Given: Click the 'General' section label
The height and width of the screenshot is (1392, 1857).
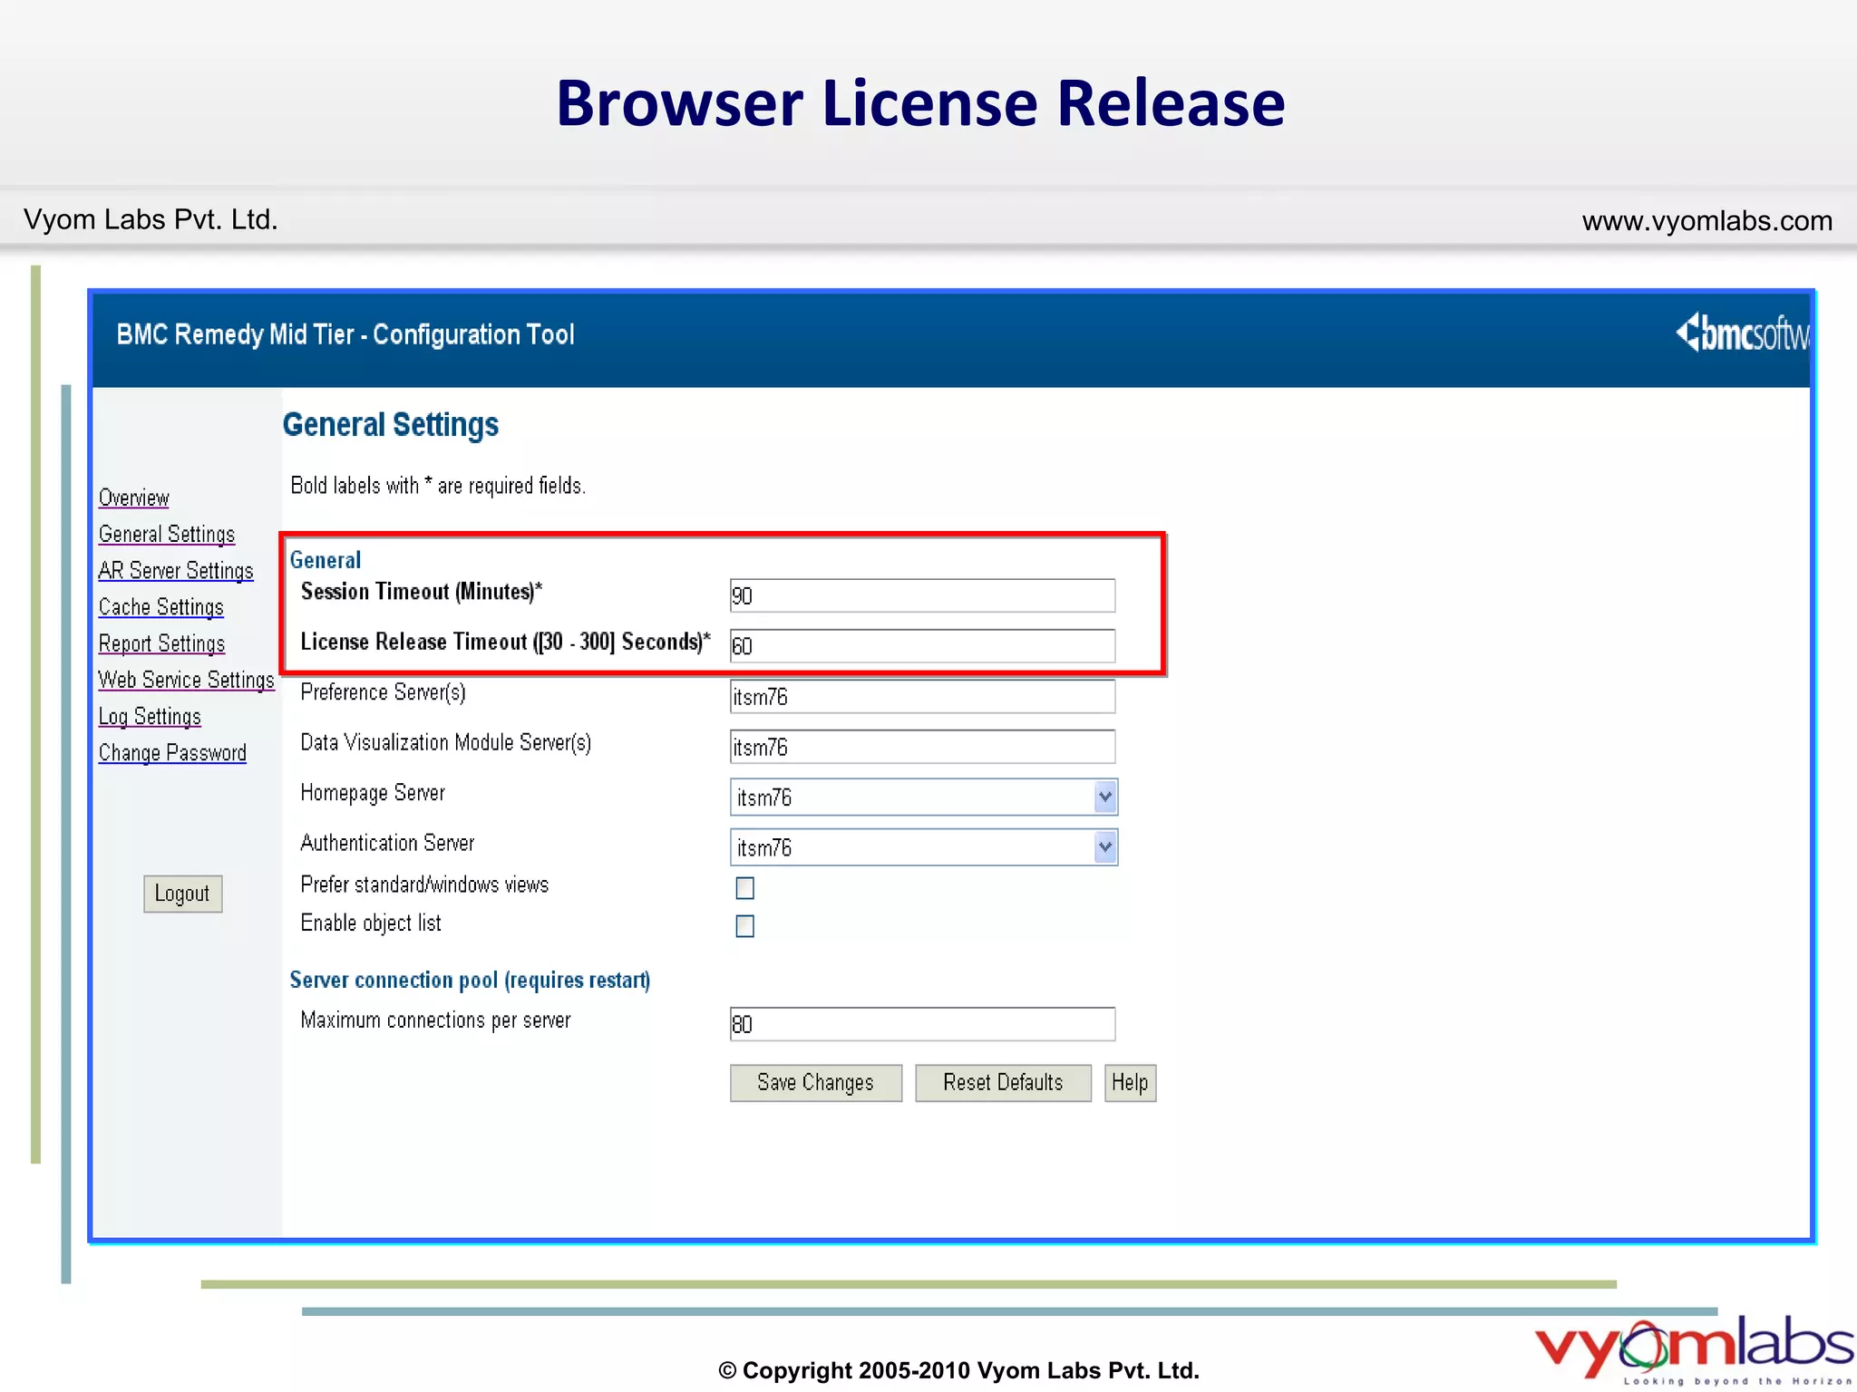Looking at the screenshot, I should (326, 560).
